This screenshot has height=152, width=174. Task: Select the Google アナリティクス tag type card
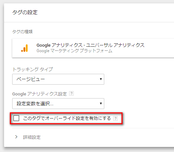pos(93,48)
